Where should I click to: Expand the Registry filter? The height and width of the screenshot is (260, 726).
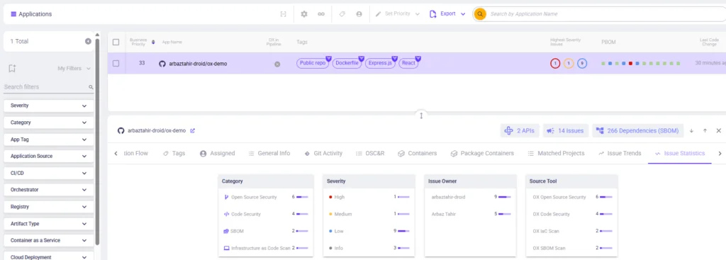pos(49,207)
